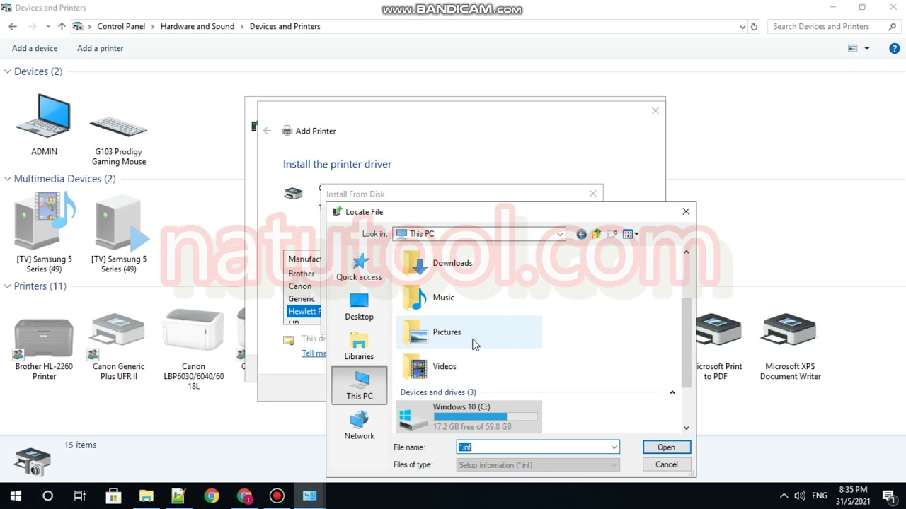Refresh the Devices and Printers address bar
Image resolution: width=906 pixels, height=509 pixels.
point(754,27)
